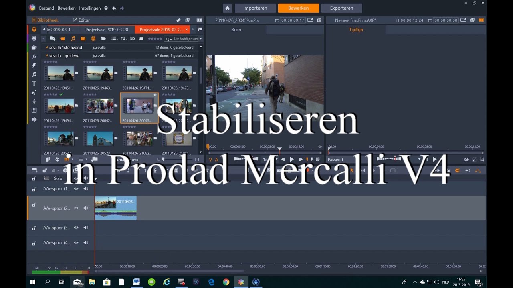Open the Bewerken menu in menu bar
513x288 pixels.
point(67,8)
